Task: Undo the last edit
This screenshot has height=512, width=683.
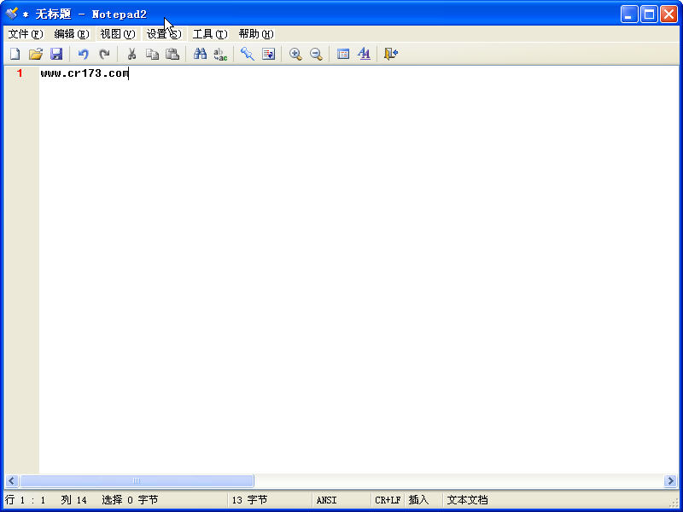Action: pos(83,54)
